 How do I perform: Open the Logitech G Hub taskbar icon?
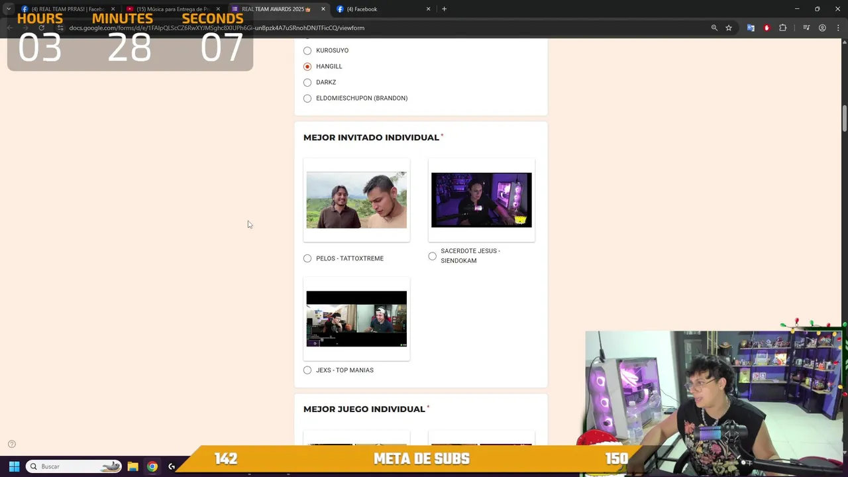[x=172, y=466]
